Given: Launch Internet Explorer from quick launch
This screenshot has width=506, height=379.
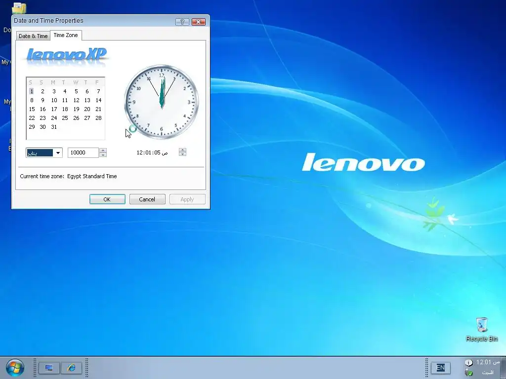Looking at the screenshot, I should [71, 368].
